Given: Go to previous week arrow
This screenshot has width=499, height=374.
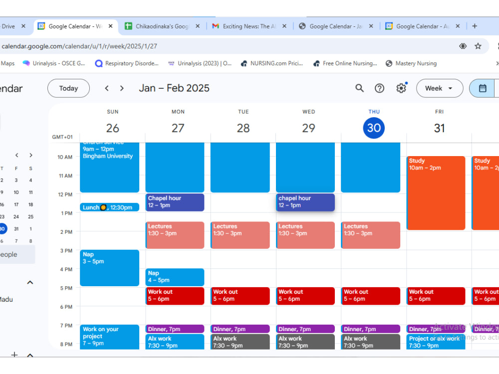Looking at the screenshot, I should coord(107,88).
